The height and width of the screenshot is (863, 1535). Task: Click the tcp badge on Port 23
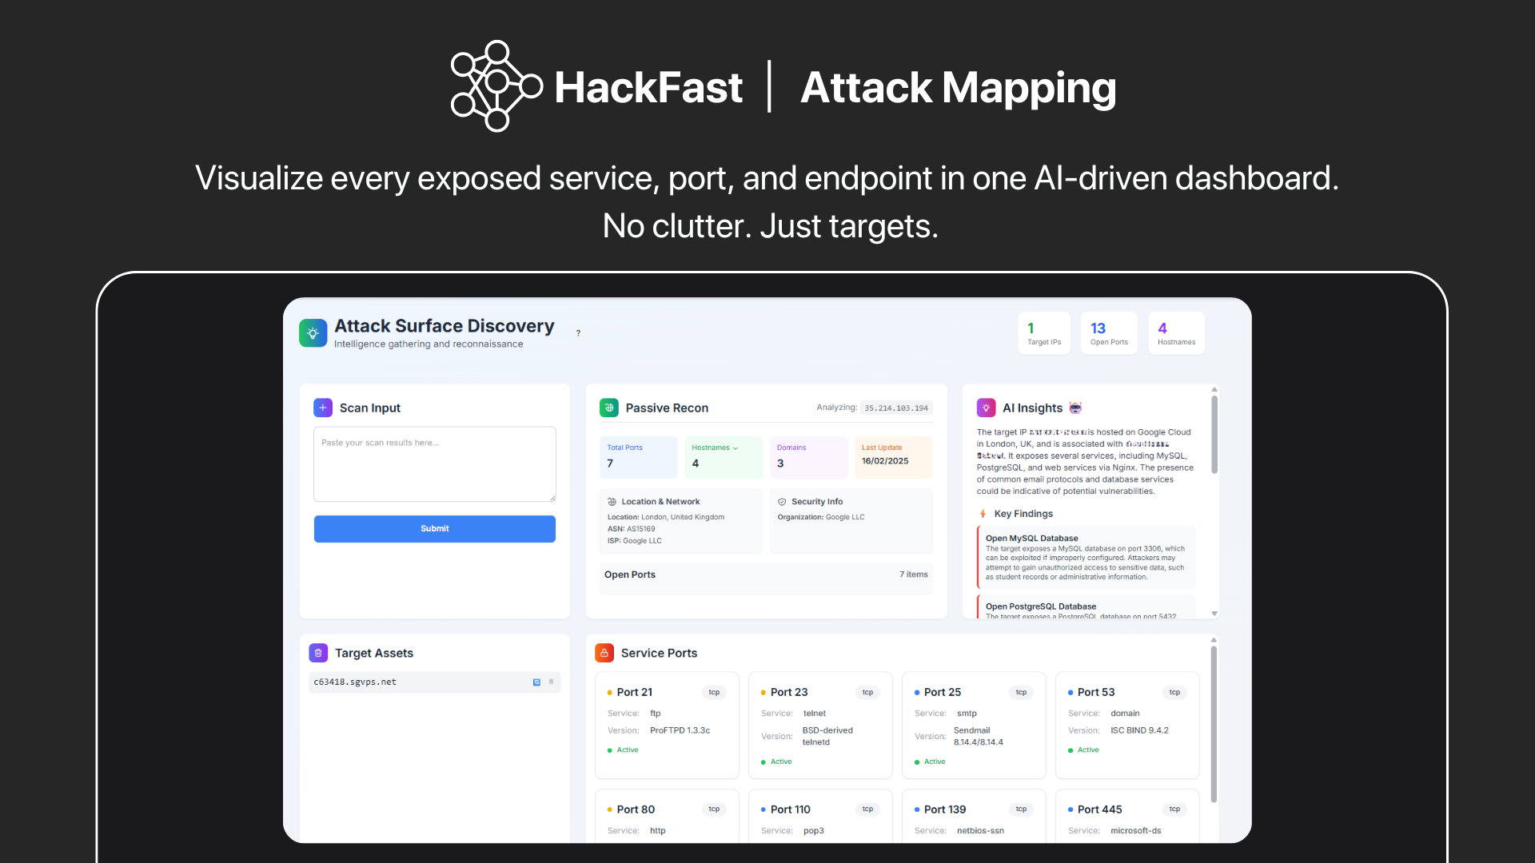point(867,693)
